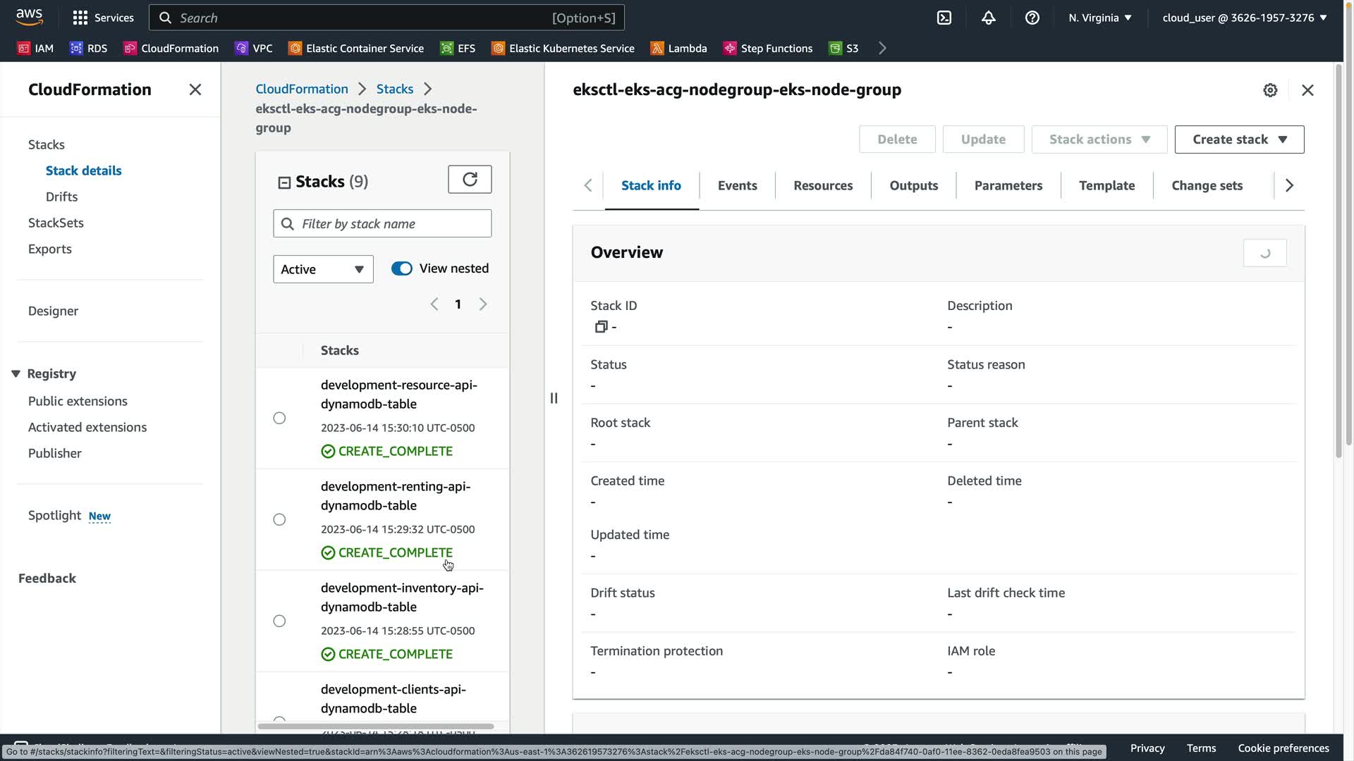Switch to the Events tab
The image size is (1354, 761).
737,185
